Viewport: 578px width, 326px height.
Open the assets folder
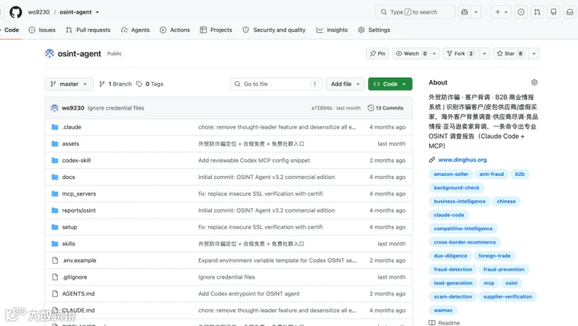click(x=71, y=144)
